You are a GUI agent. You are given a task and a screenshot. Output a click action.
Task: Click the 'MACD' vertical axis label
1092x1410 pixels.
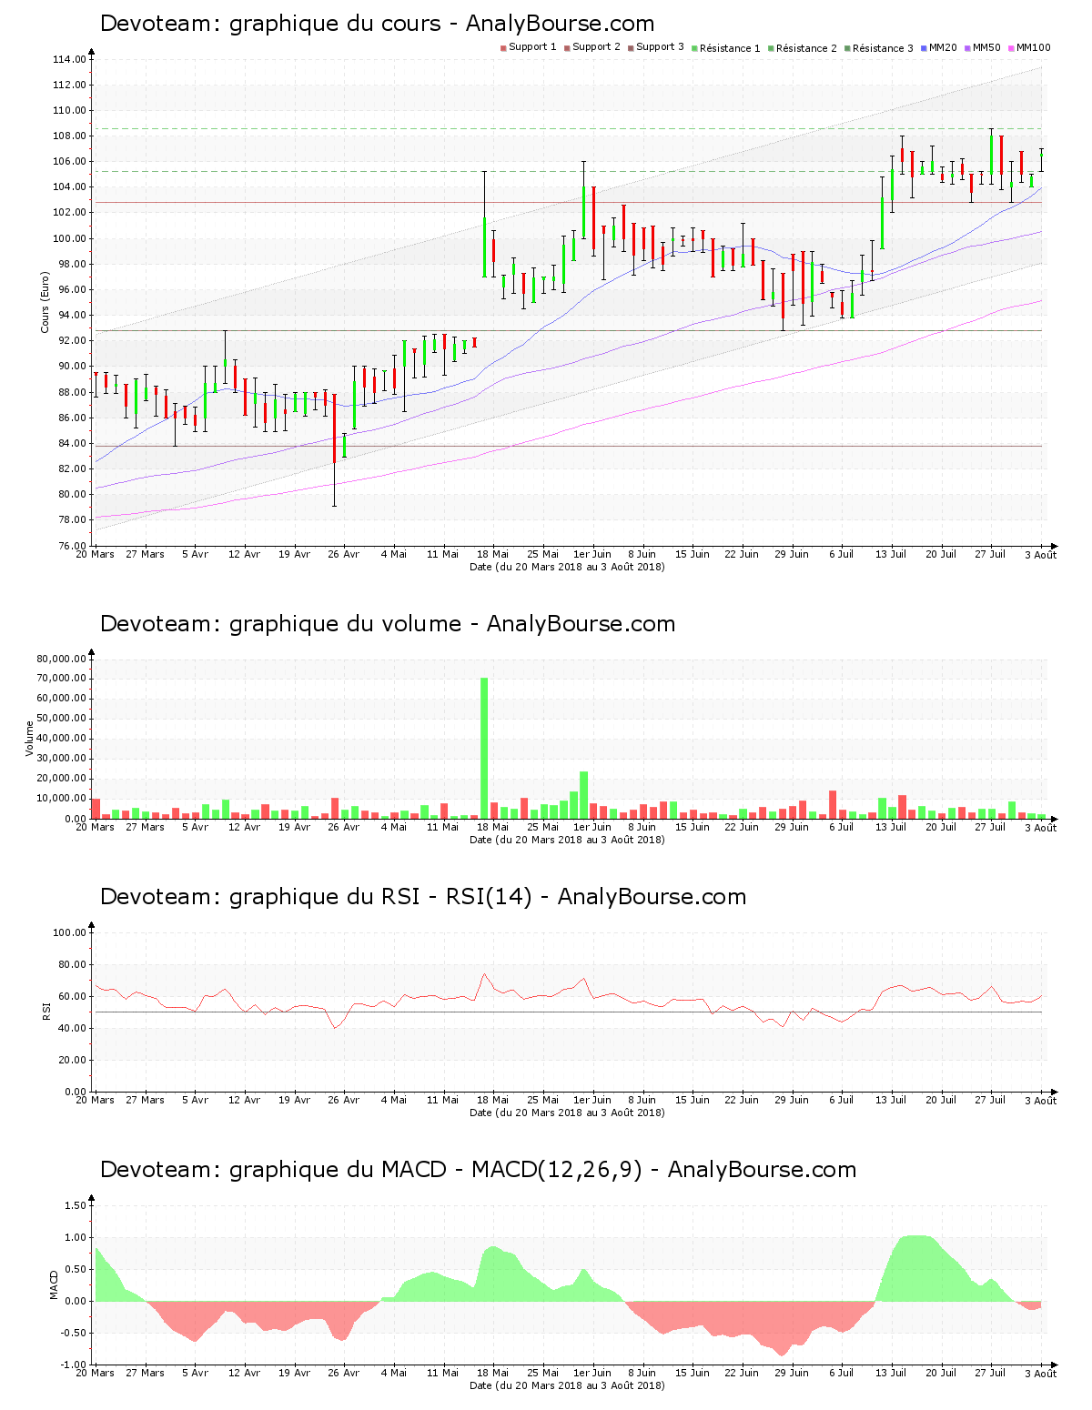pos(54,1284)
